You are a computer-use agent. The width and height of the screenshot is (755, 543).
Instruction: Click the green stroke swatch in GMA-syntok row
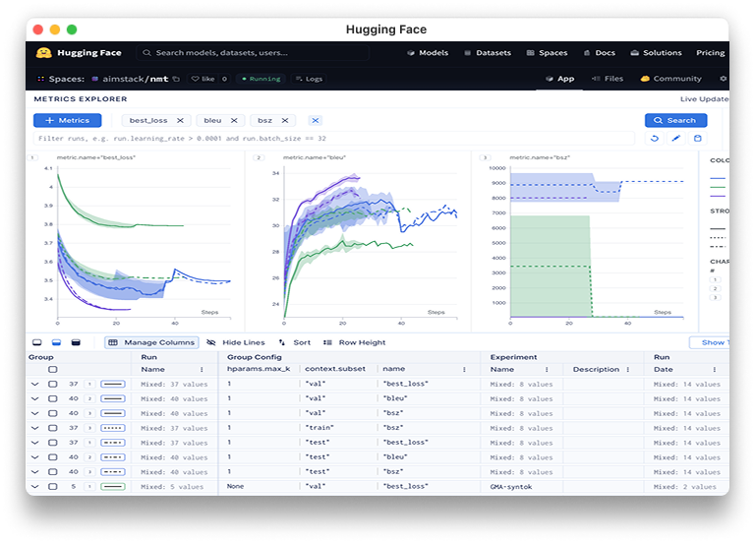click(113, 487)
